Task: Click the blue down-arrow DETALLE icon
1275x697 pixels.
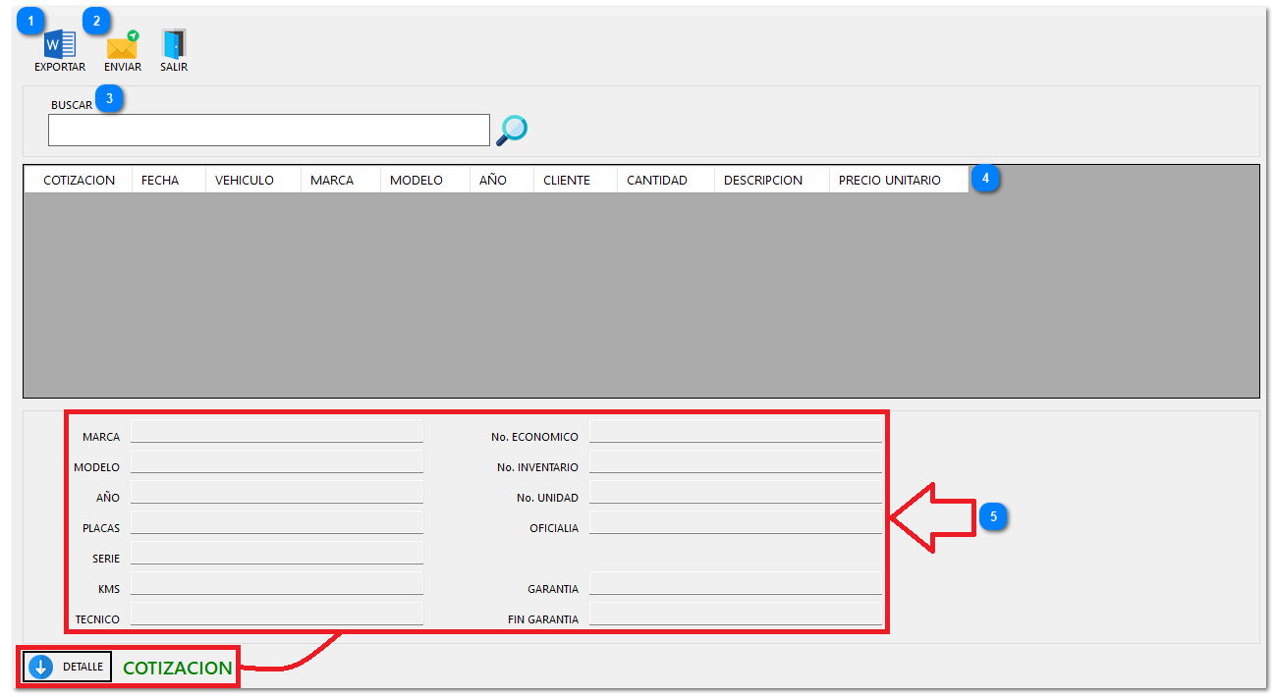Action: [40, 667]
